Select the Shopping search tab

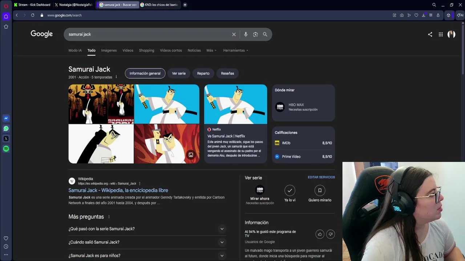point(147,50)
